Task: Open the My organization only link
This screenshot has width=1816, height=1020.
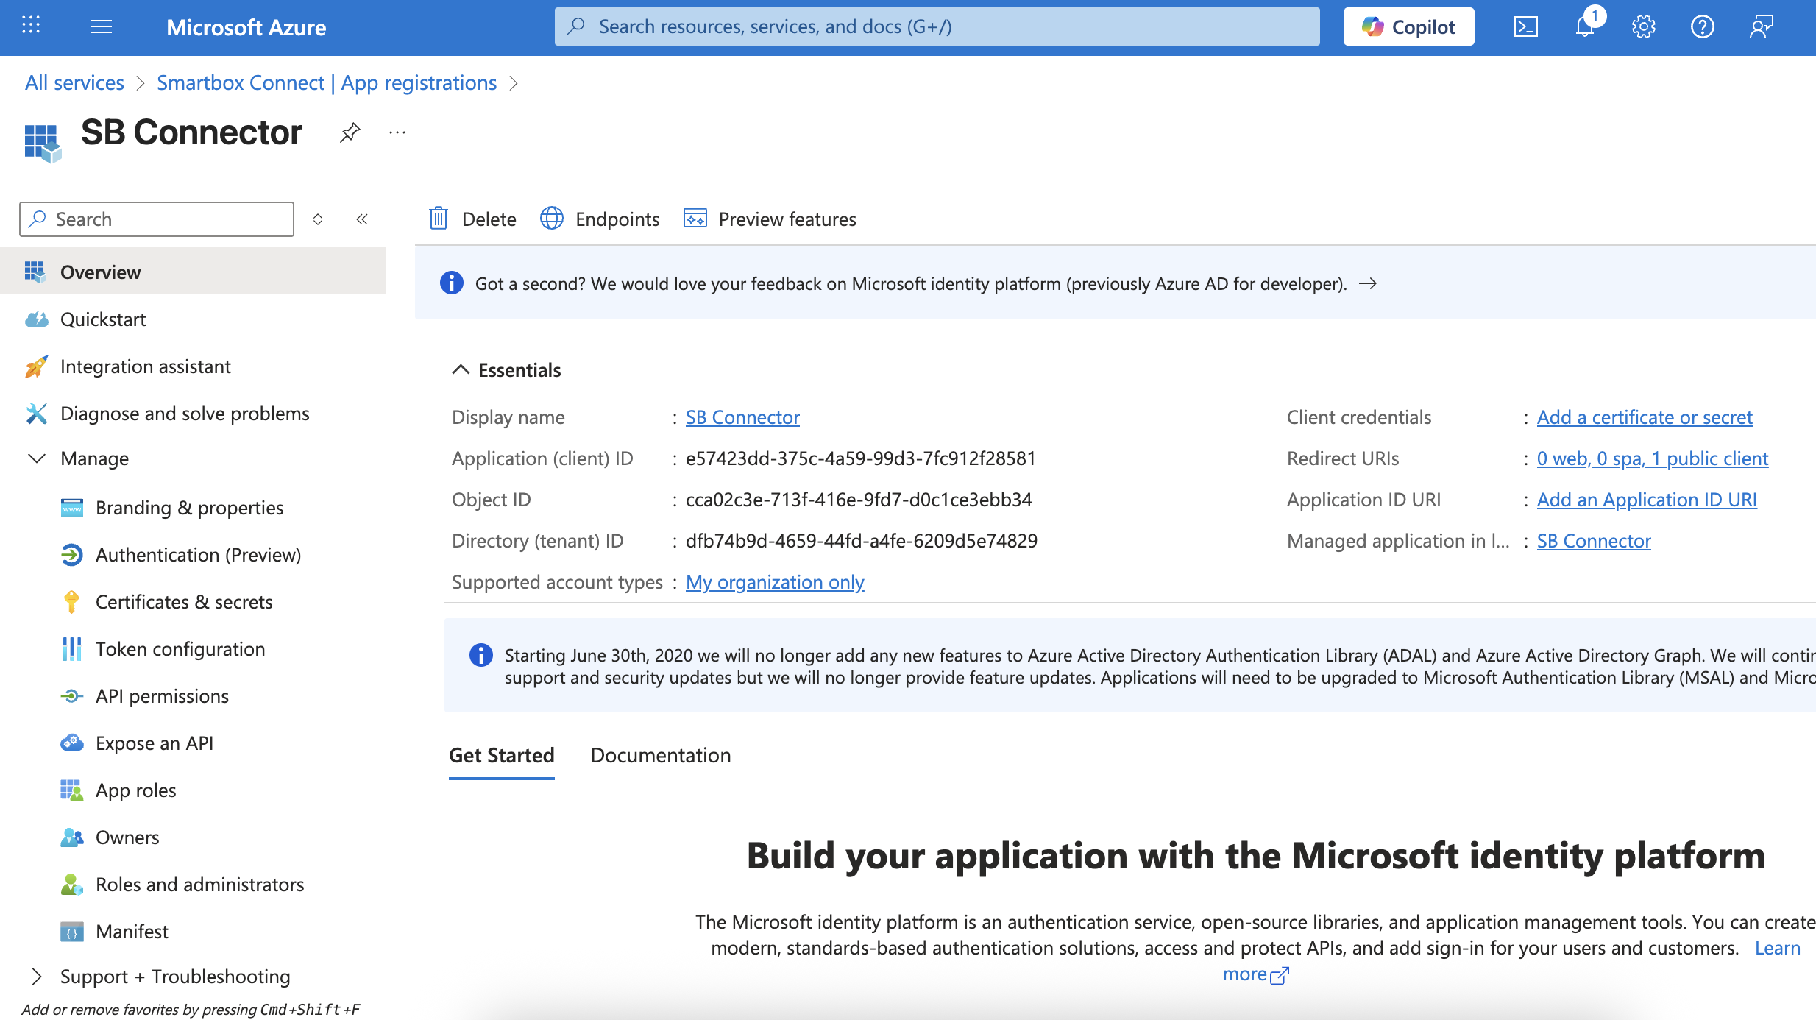Action: [775, 582]
